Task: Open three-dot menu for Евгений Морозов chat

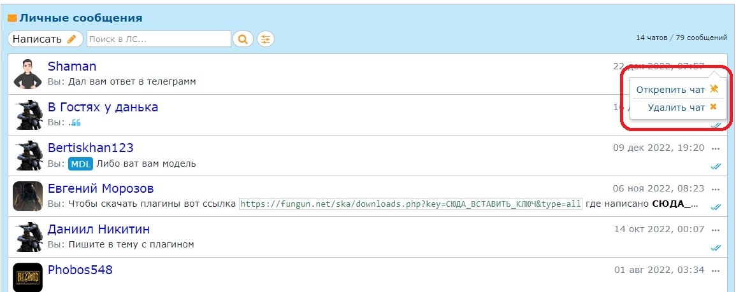Action: [716, 190]
